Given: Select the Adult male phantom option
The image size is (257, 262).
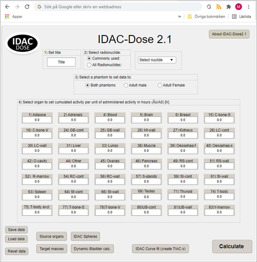Looking at the screenshot, I should tap(126, 85).
